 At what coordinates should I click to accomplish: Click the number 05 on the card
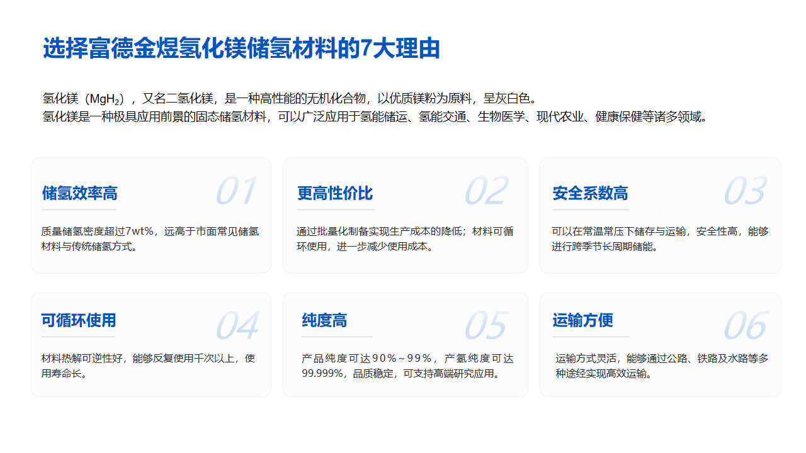click(486, 326)
